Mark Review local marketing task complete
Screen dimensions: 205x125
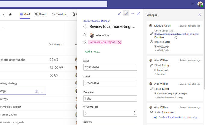85,27
